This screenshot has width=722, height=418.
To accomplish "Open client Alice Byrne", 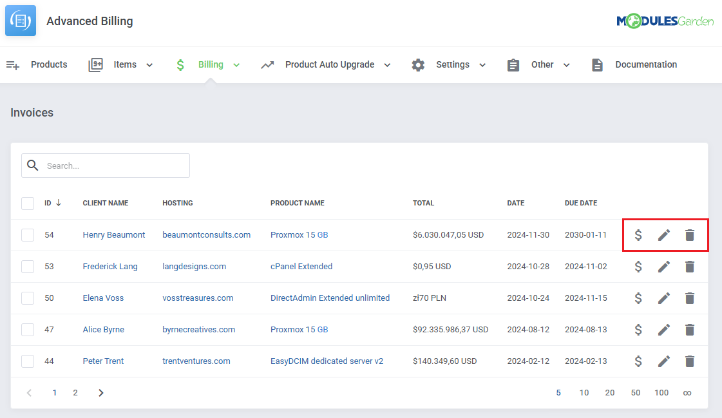I will (104, 329).
